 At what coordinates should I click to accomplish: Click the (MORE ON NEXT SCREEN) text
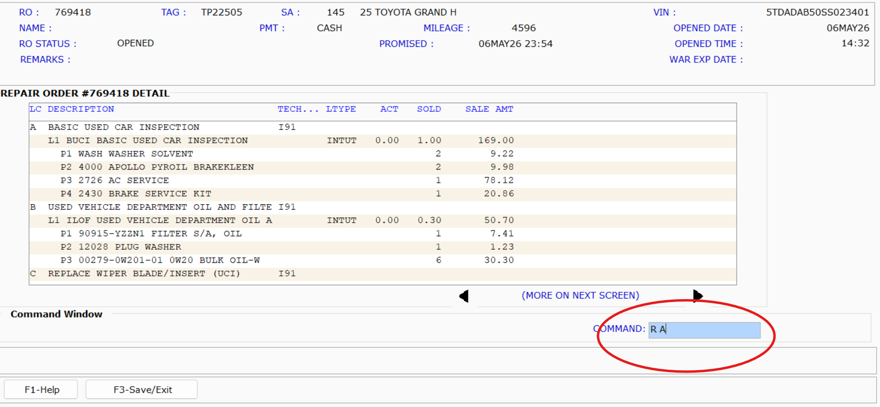580,296
